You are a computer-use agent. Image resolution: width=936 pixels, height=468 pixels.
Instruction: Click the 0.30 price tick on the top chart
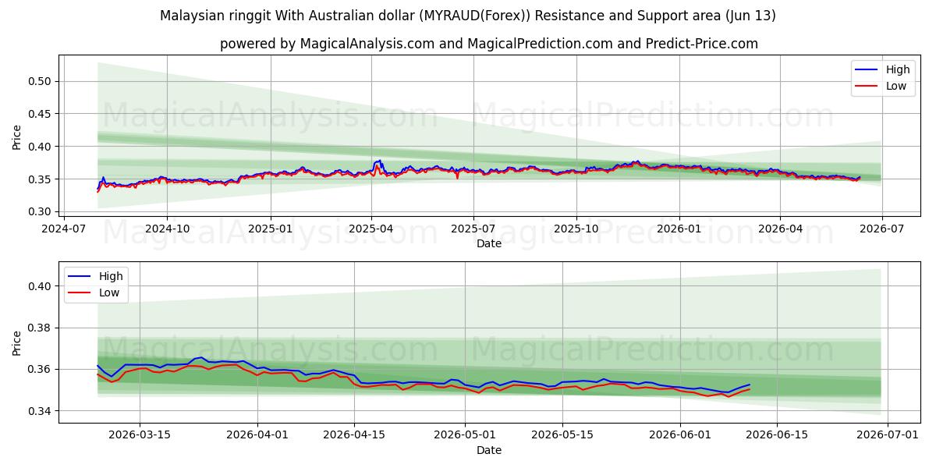41,212
